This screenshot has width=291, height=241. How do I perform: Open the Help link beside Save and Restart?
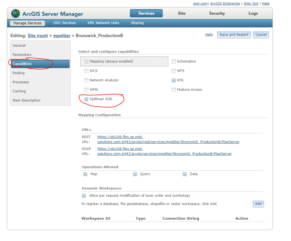pos(209,35)
